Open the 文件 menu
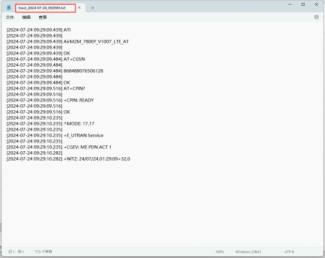Image resolution: width=325 pixels, height=258 pixels. click(10, 18)
